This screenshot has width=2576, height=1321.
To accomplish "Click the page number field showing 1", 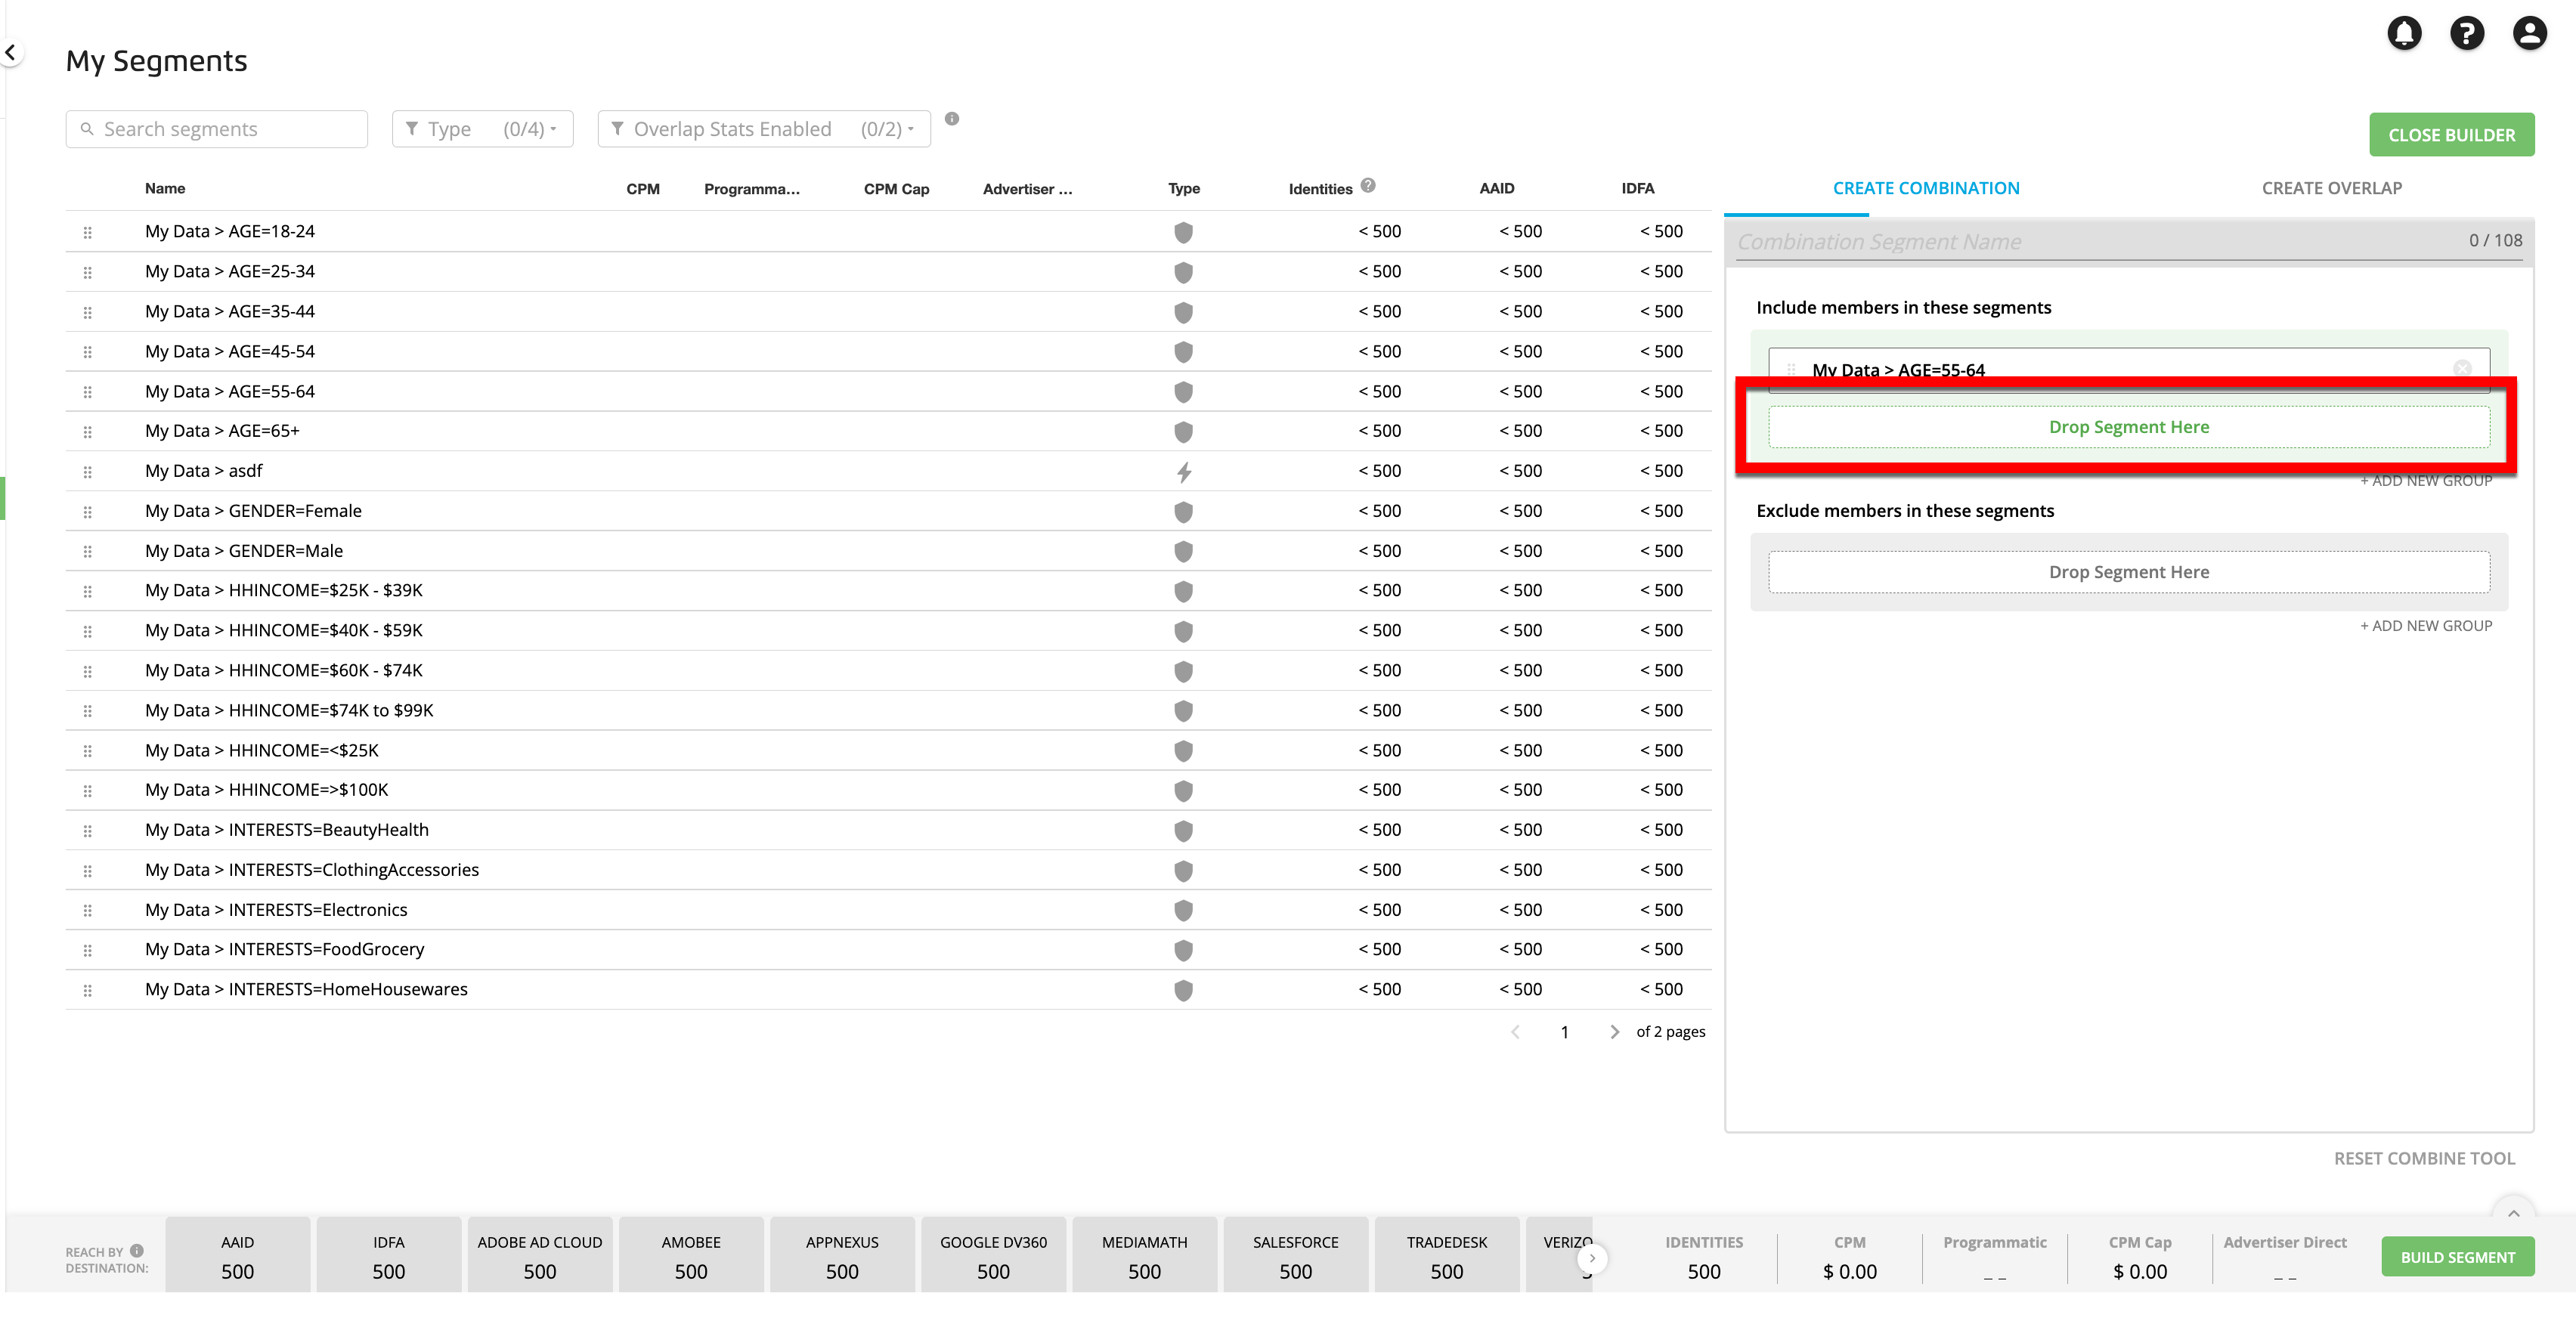I will click(1564, 1031).
